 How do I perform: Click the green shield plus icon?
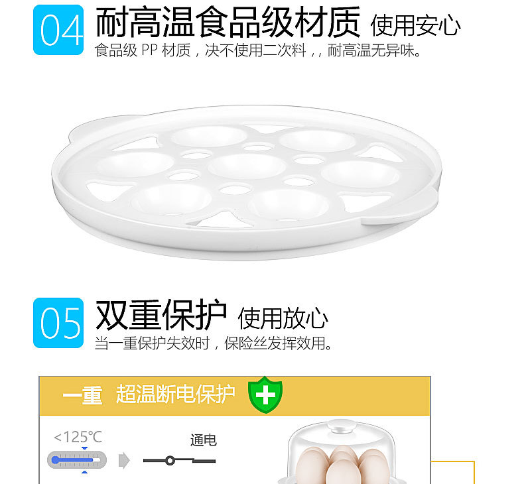265,394
